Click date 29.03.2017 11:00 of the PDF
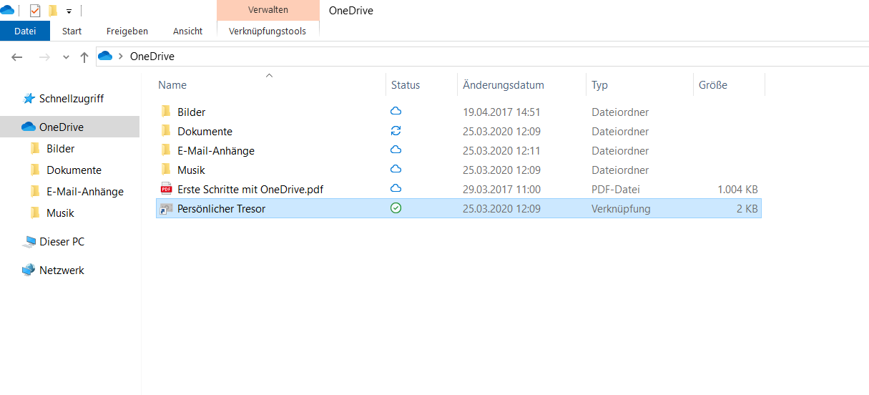The height and width of the screenshot is (395, 869). pos(501,190)
